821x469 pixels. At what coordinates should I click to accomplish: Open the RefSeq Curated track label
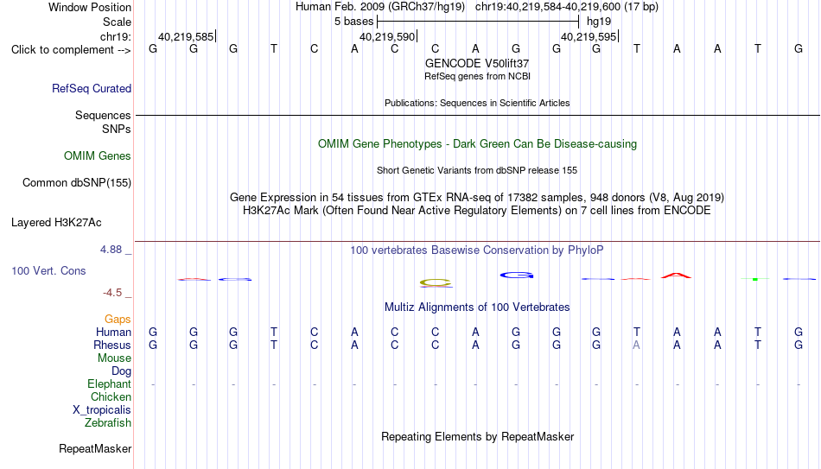pos(92,88)
